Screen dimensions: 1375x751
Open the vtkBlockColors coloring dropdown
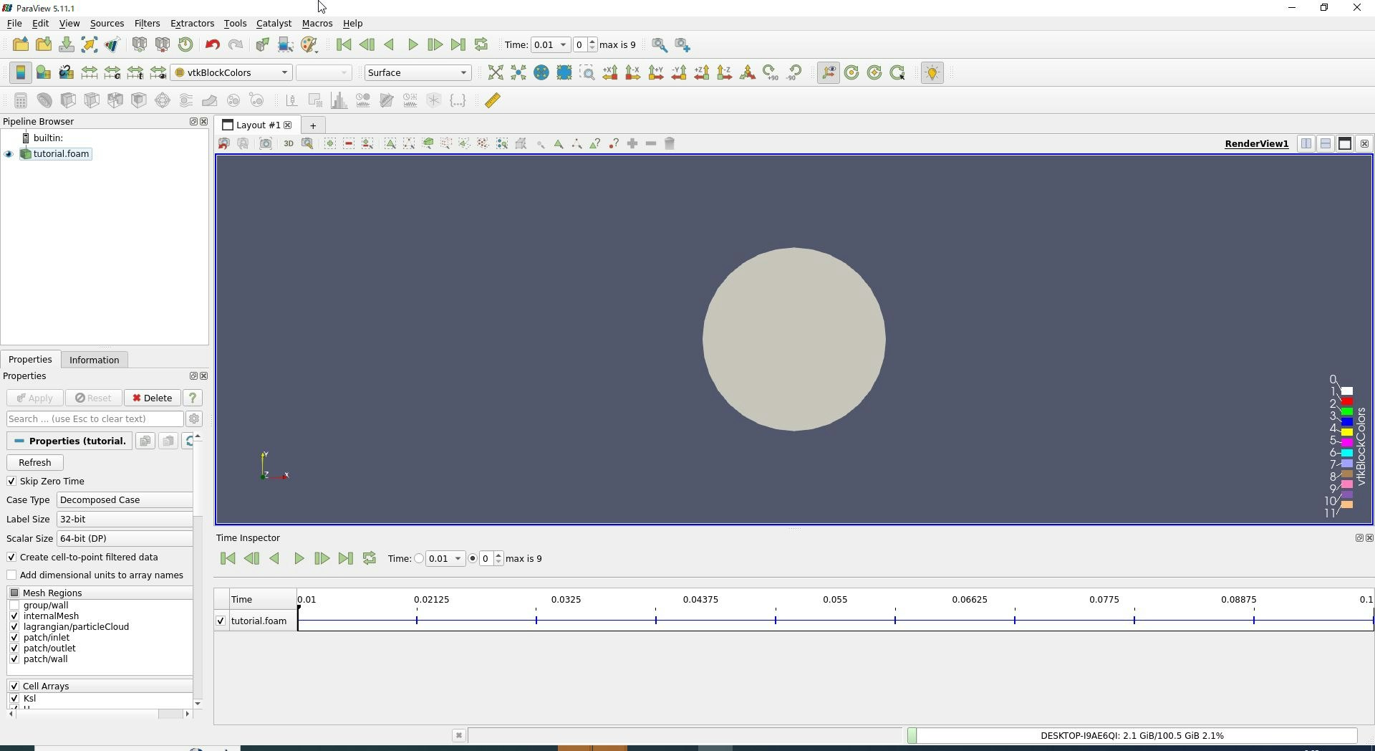click(x=231, y=73)
